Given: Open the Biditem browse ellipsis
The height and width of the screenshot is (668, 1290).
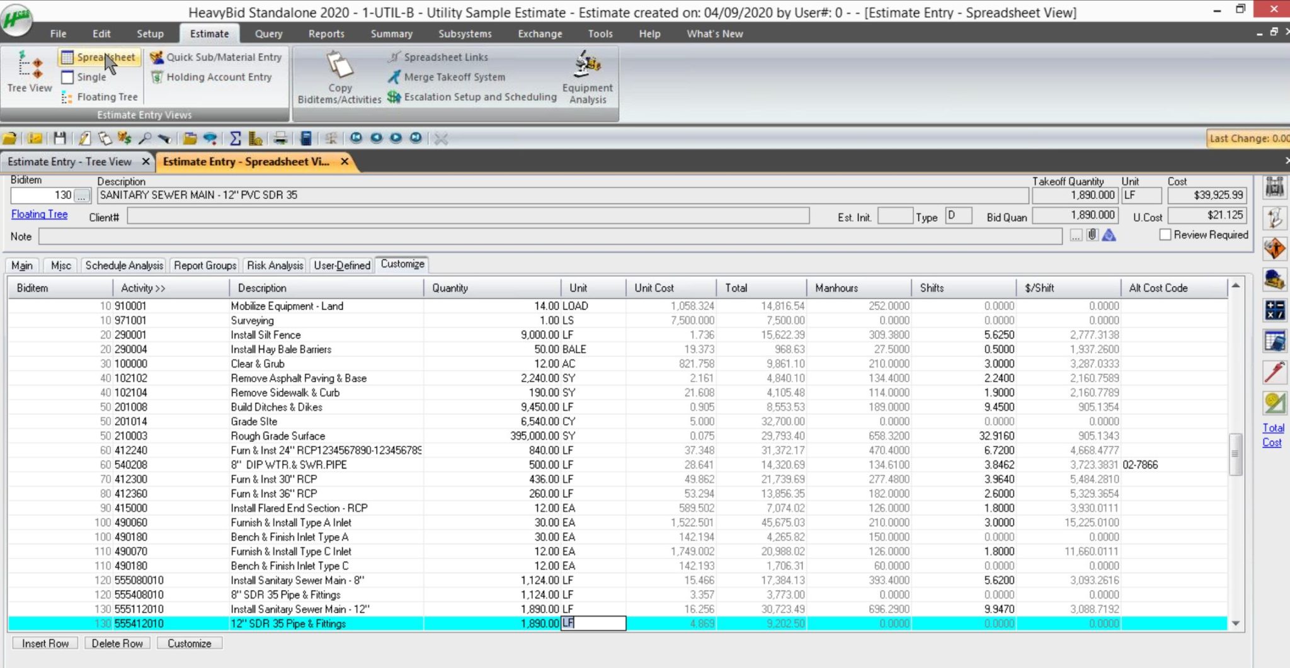Looking at the screenshot, I should 81,195.
